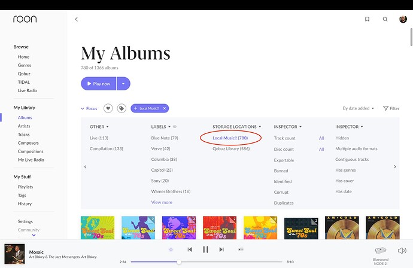Expand sidebar with down chevron
The width and height of the screenshot is (413, 268).
coord(34,235)
